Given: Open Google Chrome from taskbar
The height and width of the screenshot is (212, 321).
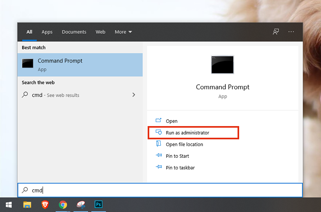Looking at the screenshot, I should (x=63, y=205).
